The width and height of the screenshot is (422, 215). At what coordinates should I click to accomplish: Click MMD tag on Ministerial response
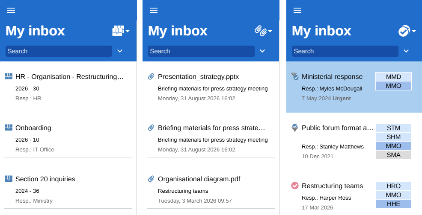coord(393,77)
